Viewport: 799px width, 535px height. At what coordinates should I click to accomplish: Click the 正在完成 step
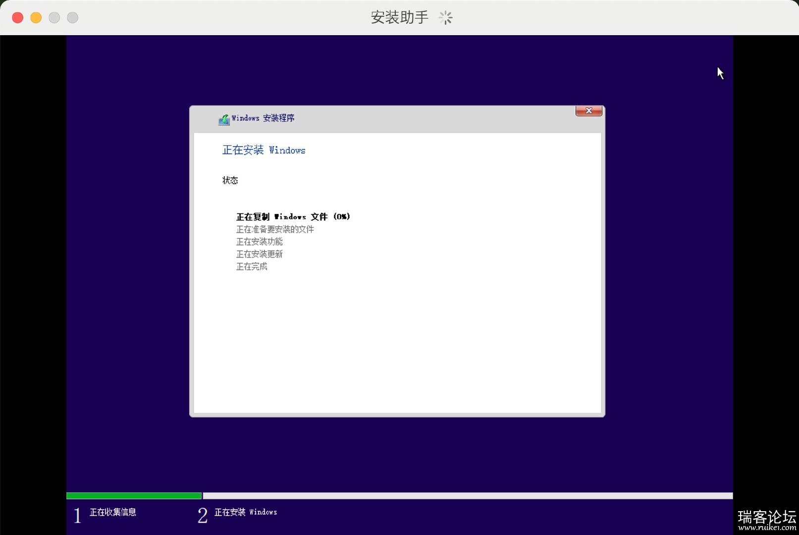click(252, 267)
